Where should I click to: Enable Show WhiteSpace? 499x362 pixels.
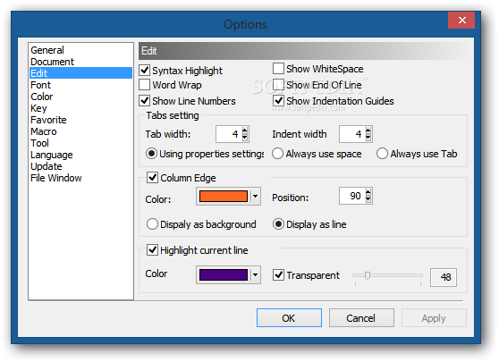click(278, 69)
